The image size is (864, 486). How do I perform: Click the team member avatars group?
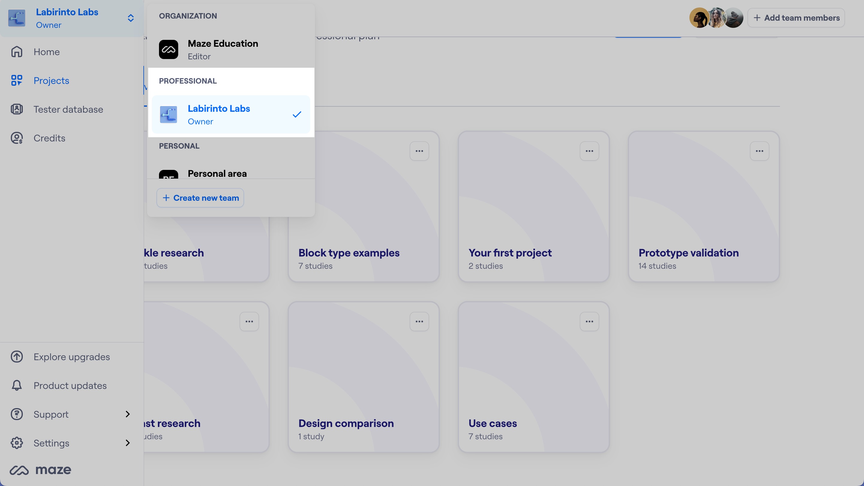716,18
